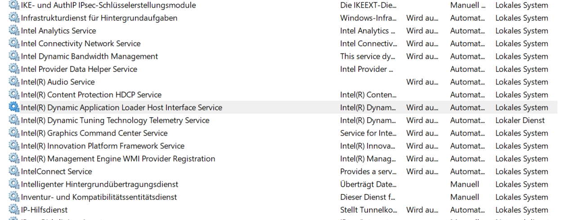Select Intel Provider Data Helper Service

point(79,69)
